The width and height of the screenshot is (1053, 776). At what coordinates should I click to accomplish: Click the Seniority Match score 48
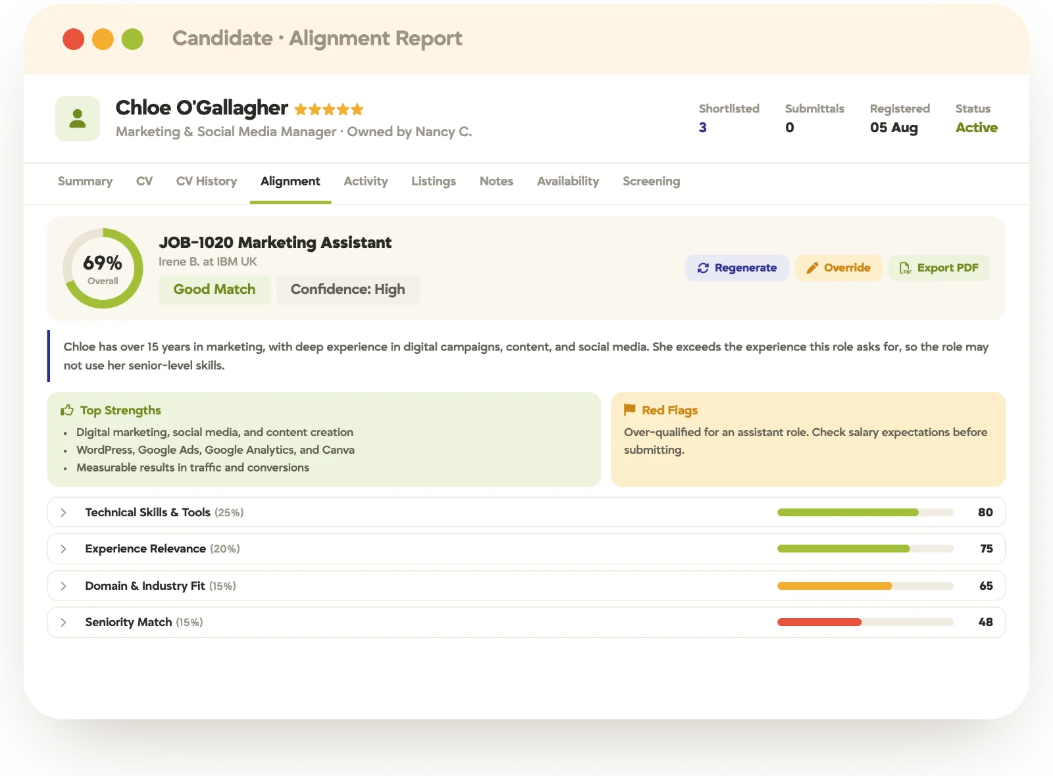pos(986,622)
